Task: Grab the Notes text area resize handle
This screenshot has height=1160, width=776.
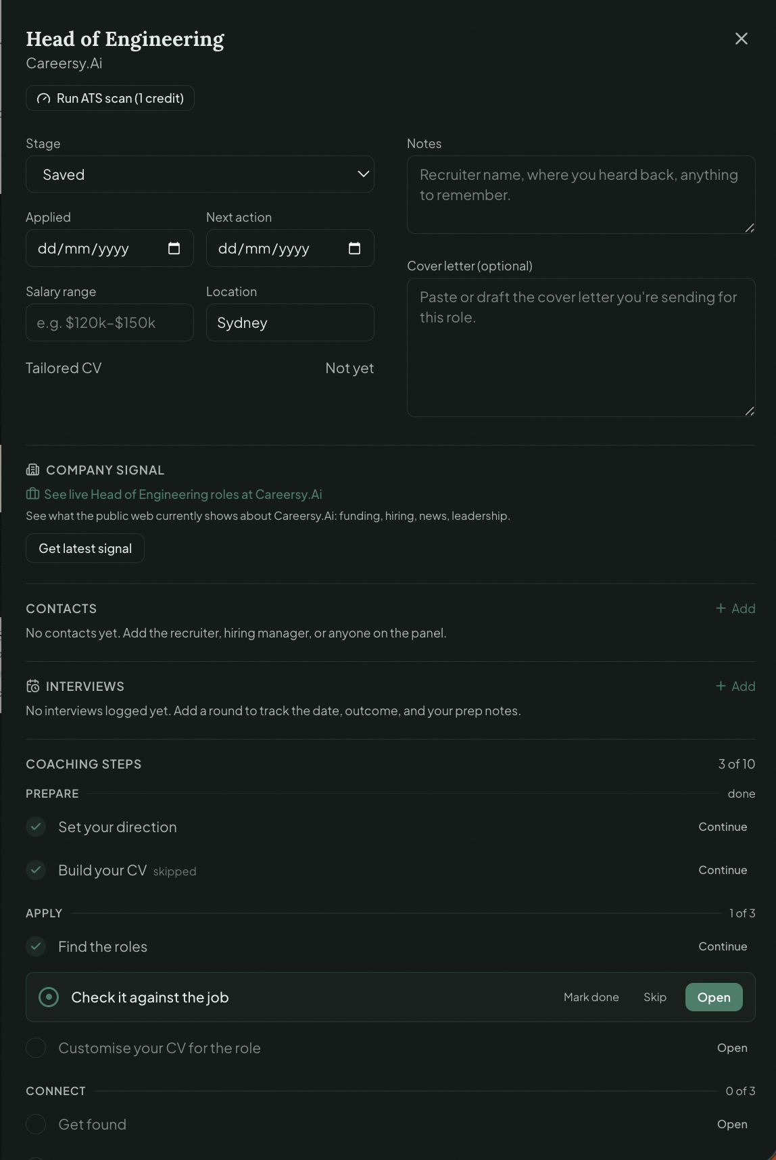Action: tap(750, 228)
